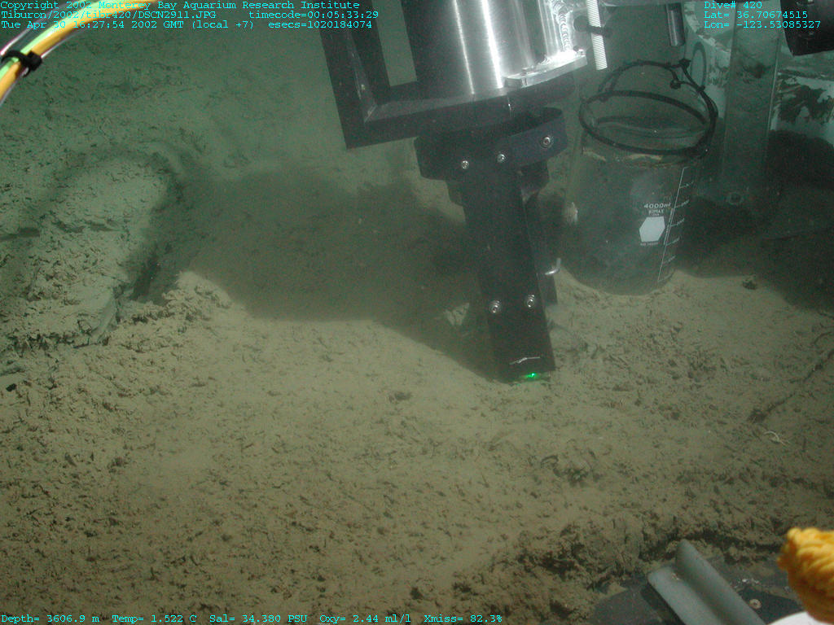Click the 'Oxy= 2.44 ml/l' readout
The height and width of the screenshot is (625, 834).
tap(365, 618)
